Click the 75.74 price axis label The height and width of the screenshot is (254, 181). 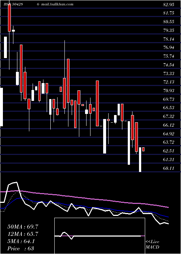pos(169,56)
